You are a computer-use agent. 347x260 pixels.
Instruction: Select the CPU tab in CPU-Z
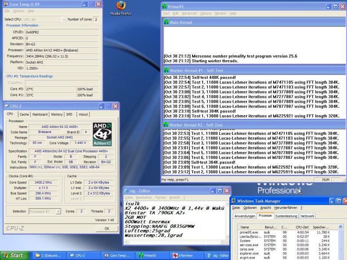(10, 114)
